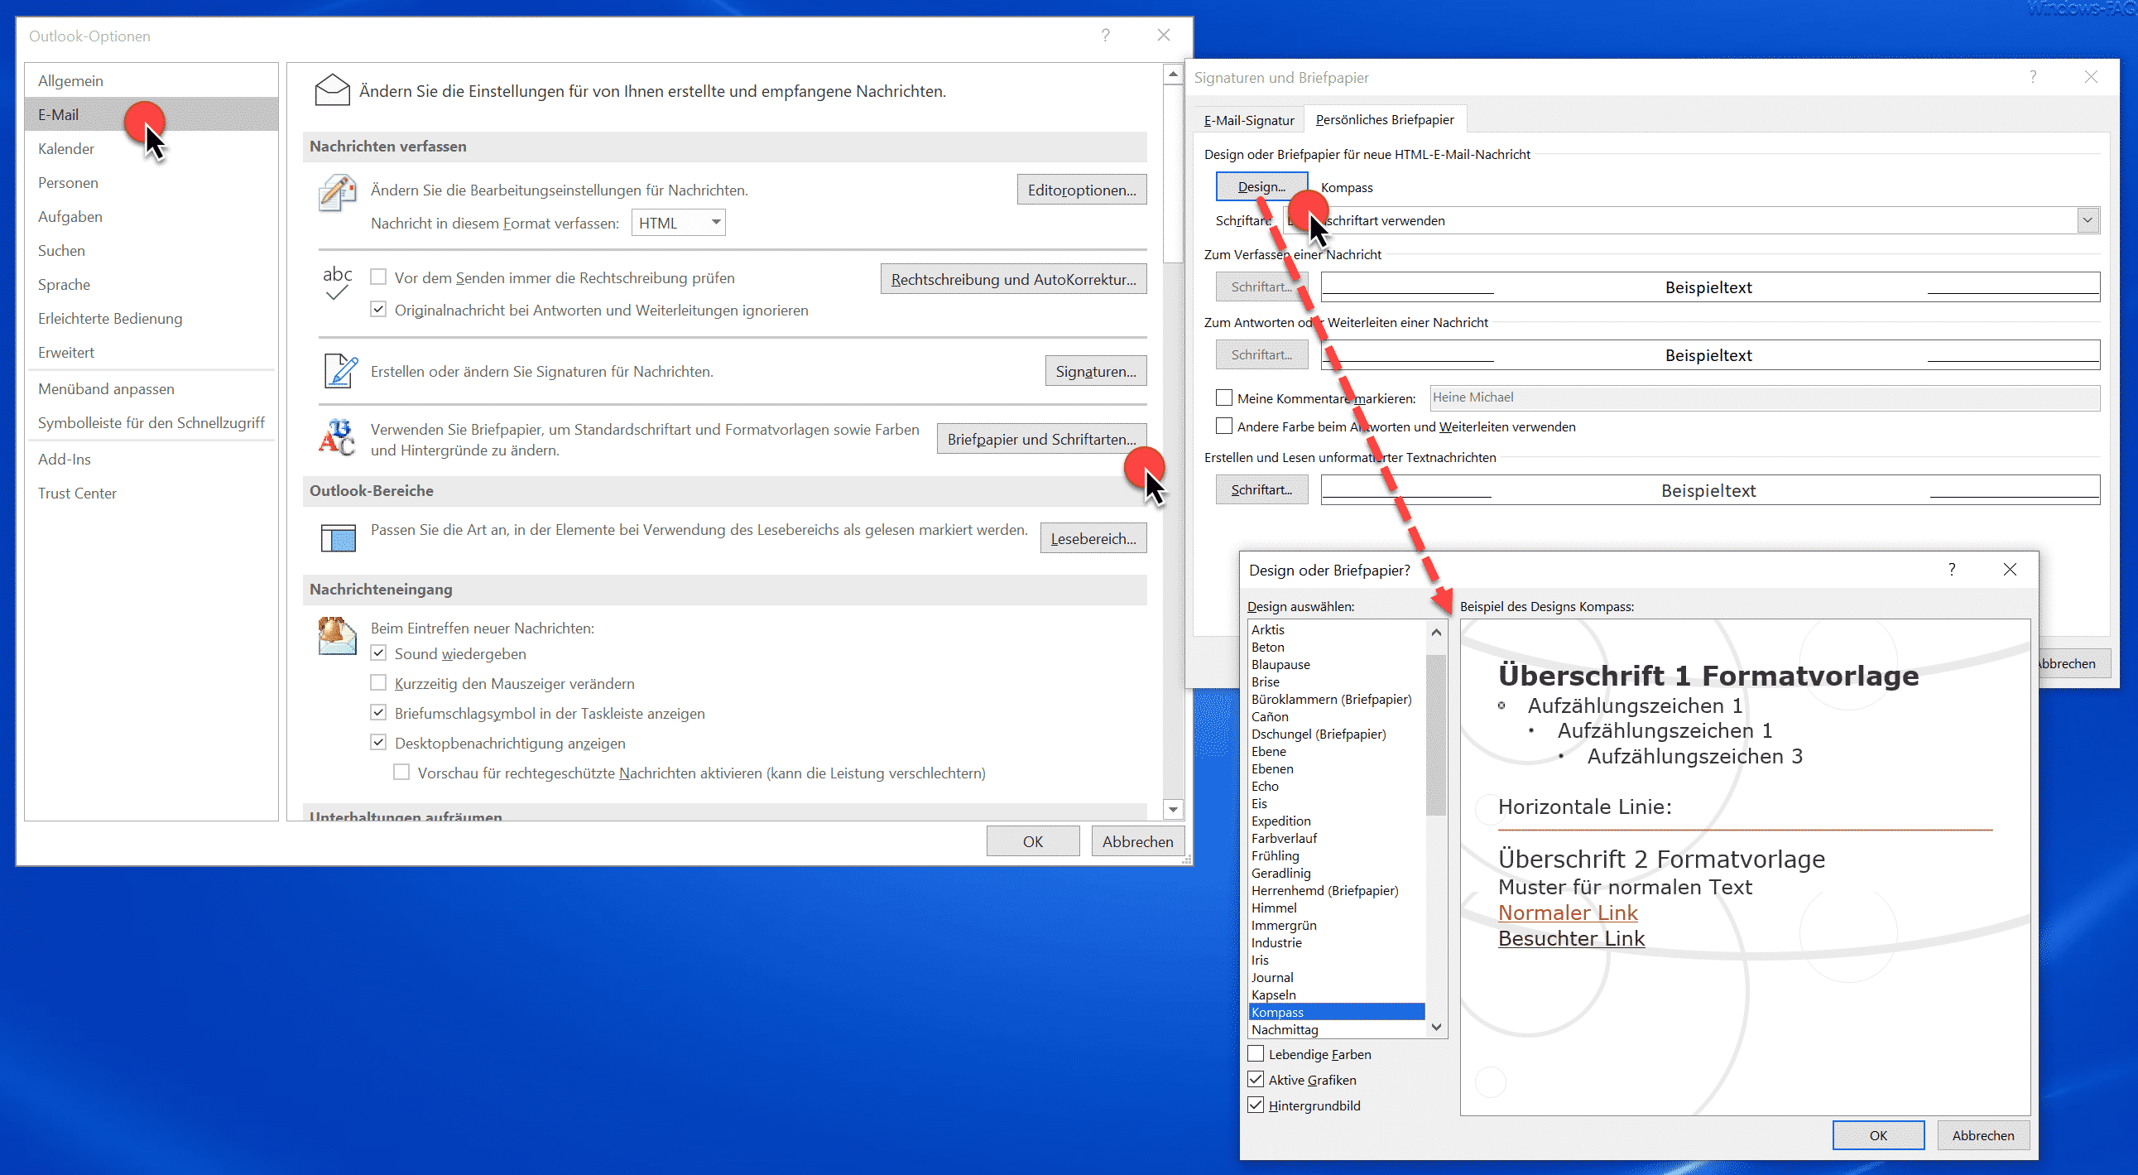The image size is (2138, 1175).
Task: Open the Personen options category
Action: (151, 183)
